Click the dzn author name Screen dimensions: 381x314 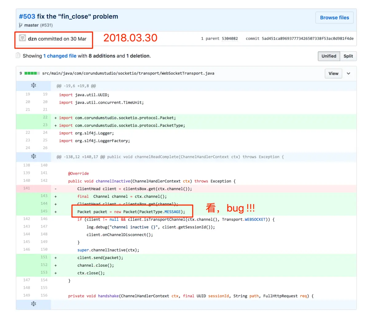pos(32,39)
